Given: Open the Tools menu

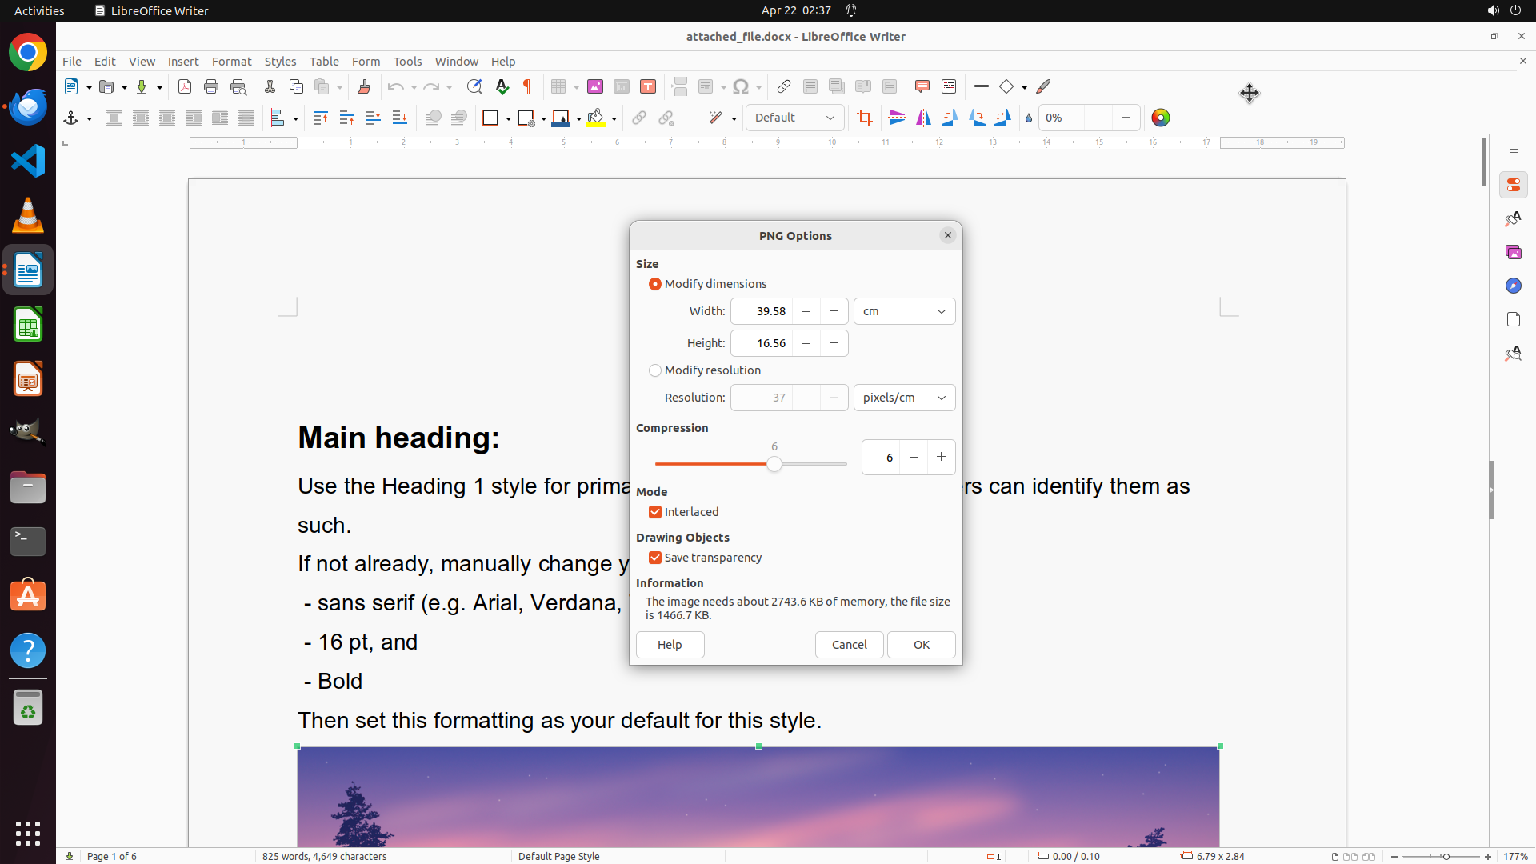Looking at the screenshot, I should point(407,62).
